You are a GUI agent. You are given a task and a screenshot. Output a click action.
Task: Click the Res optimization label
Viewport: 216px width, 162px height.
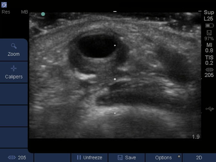click(6, 12)
